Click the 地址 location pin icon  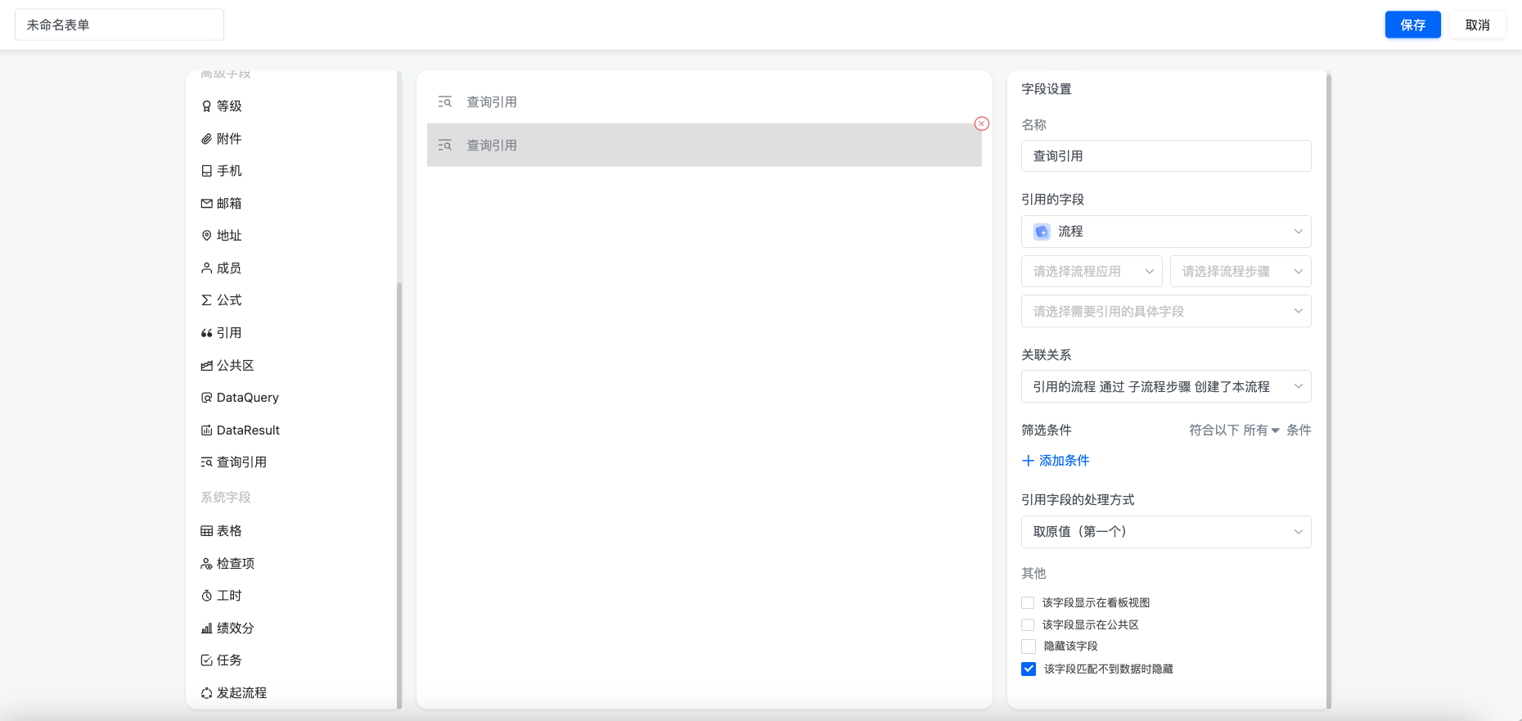coord(206,236)
